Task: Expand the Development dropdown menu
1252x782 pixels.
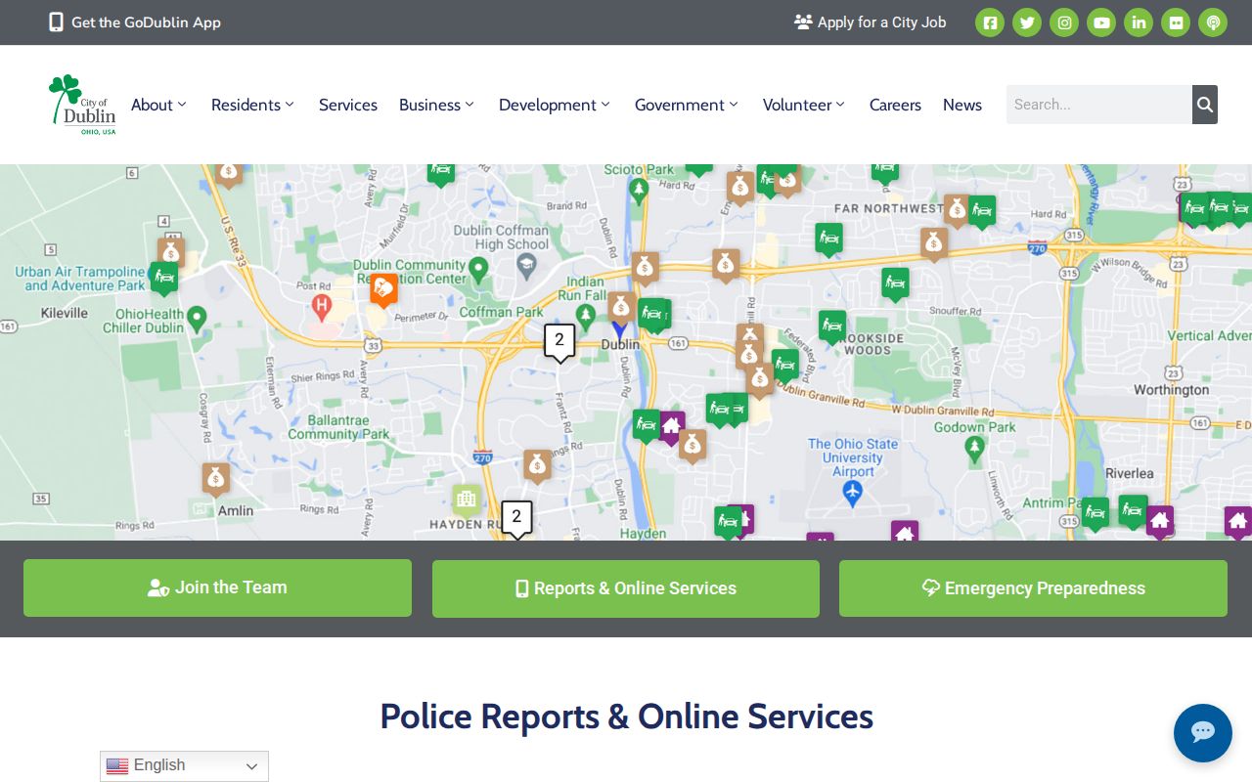Action: (x=555, y=105)
